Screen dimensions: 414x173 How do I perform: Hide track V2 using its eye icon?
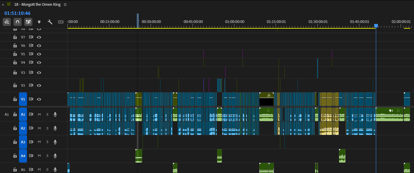point(39,86)
